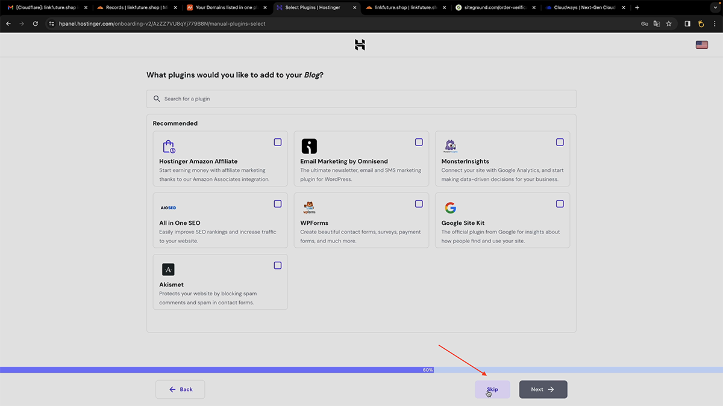Focus the Search for a plugin field
723x406 pixels.
coord(361,99)
